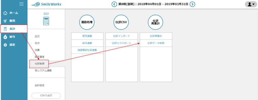Open 減価償却仕訳連動 link
This screenshot has height=100, width=258.
coord(87,50)
